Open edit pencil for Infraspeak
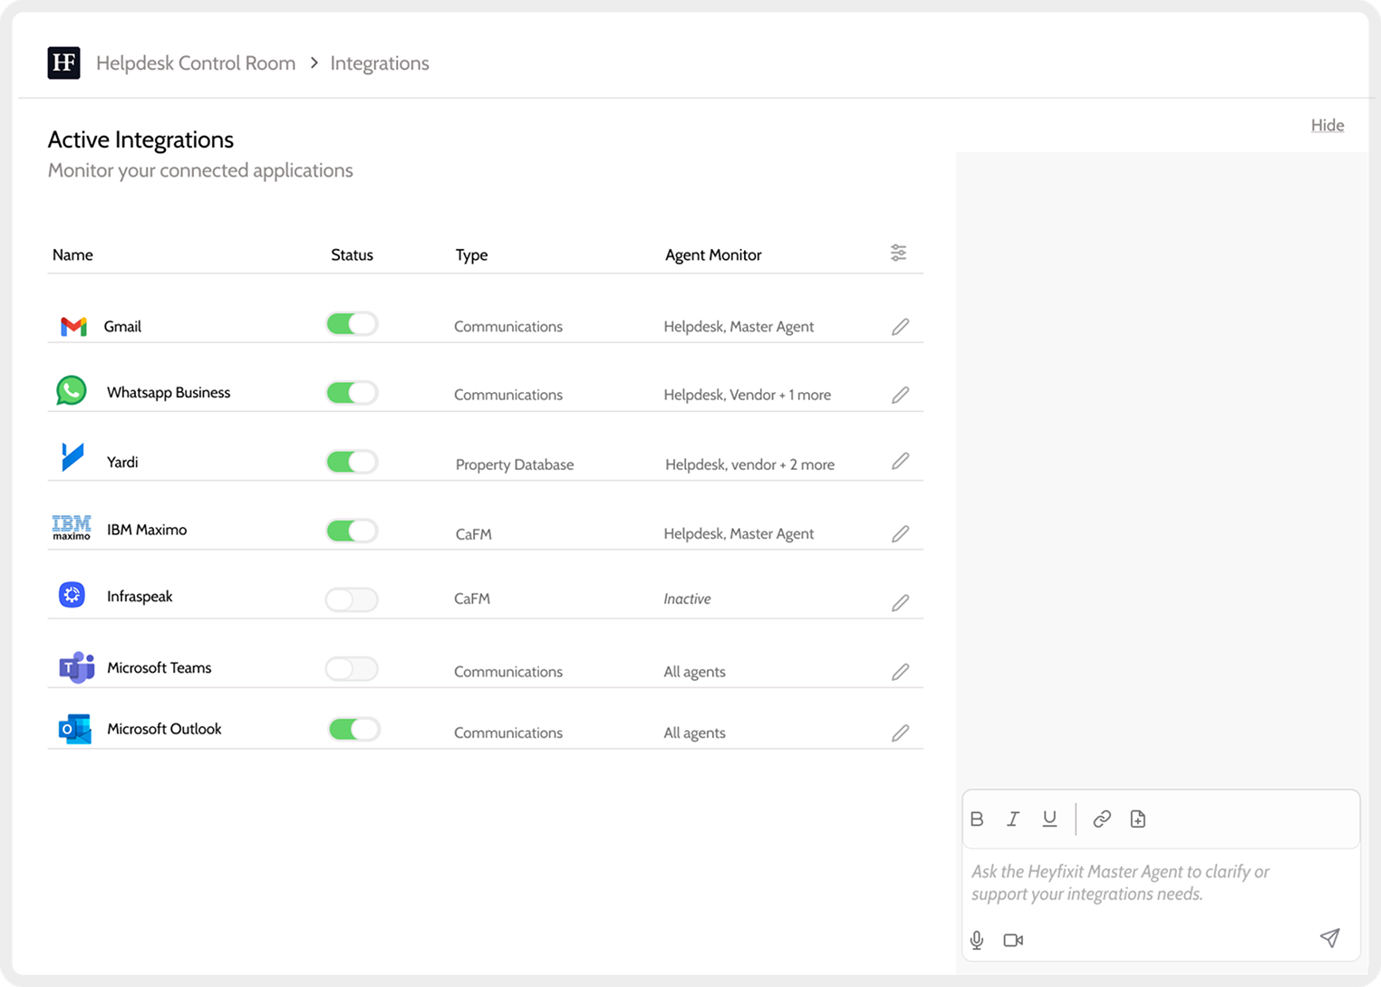1381x987 pixels. point(900,603)
